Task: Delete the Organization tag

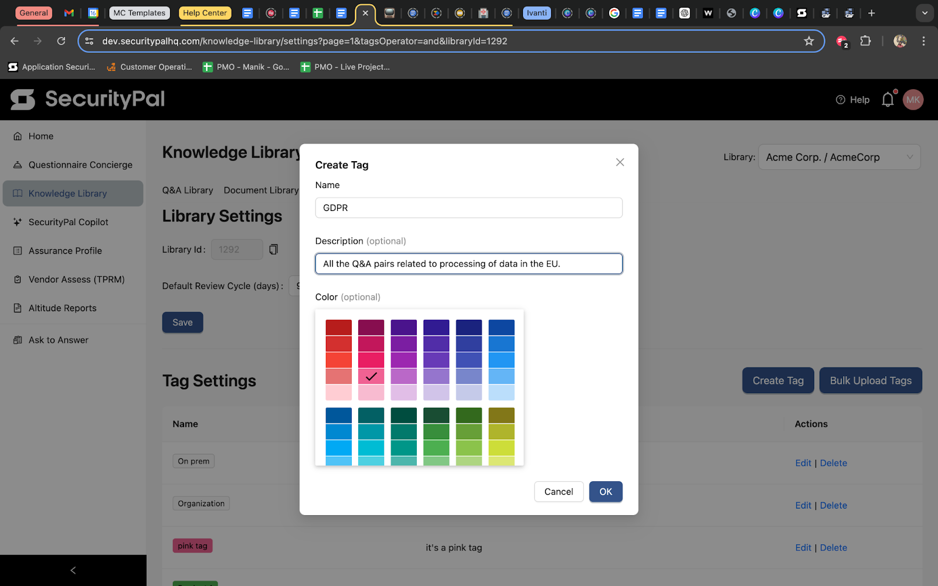Action: coord(833,505)
